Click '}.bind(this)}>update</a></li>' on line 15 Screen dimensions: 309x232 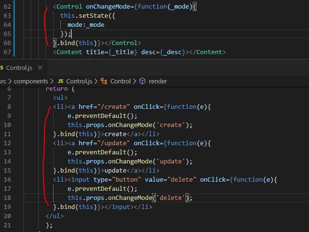click(x=106, y=170)
